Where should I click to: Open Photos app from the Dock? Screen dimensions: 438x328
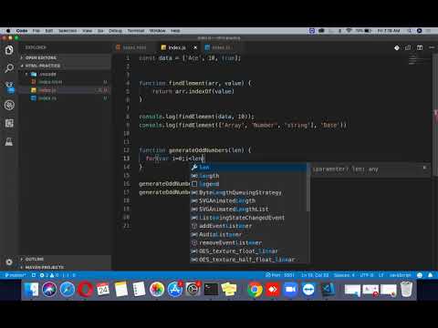pos(157,289)
